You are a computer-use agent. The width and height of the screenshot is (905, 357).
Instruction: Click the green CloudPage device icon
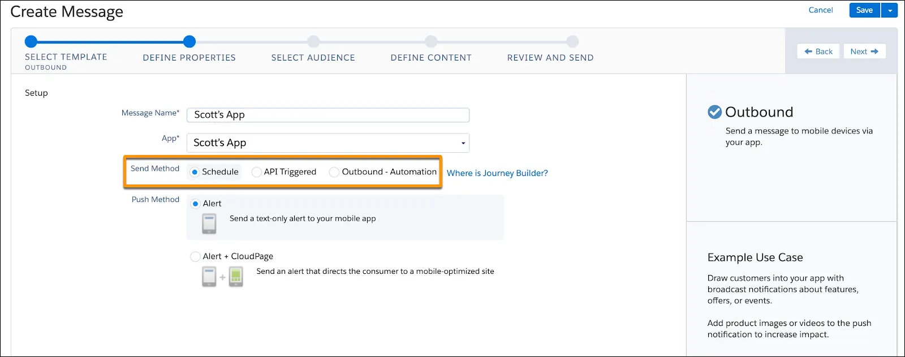pyautogui.click(x=236, y=277)
